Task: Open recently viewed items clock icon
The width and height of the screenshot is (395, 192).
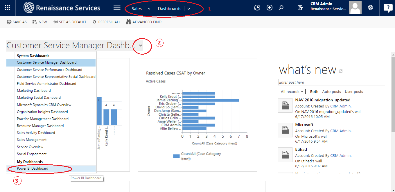Action: pyautogui.click(x=257, y=8)
